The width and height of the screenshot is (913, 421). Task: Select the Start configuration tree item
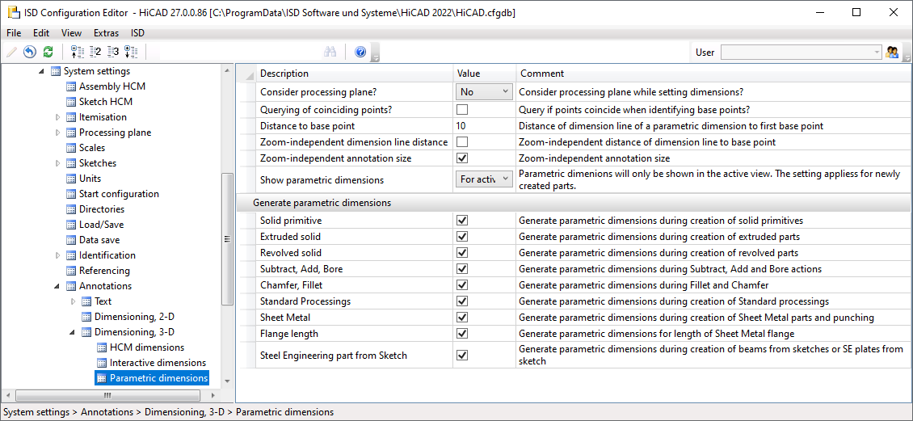point(119,194)
